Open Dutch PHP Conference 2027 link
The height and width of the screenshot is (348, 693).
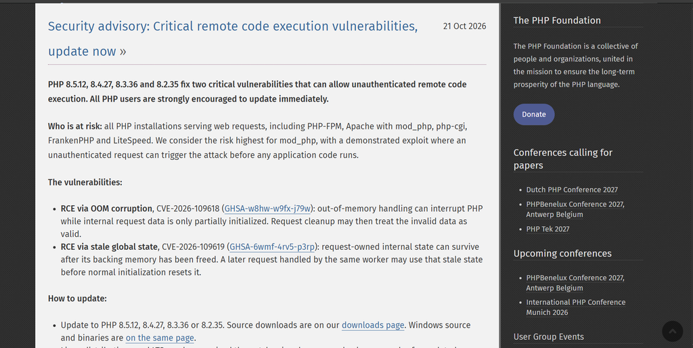[572, 190]
